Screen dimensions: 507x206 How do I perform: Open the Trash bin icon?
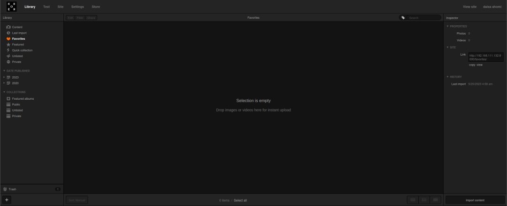point(5,189)
